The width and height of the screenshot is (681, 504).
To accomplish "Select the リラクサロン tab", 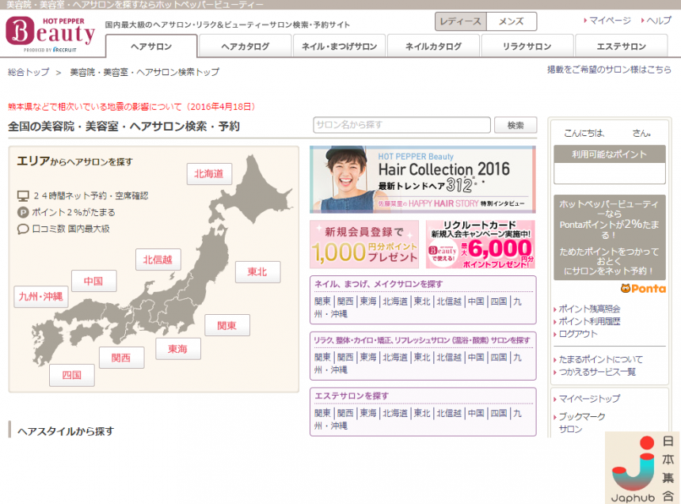I will pos(527,46).
